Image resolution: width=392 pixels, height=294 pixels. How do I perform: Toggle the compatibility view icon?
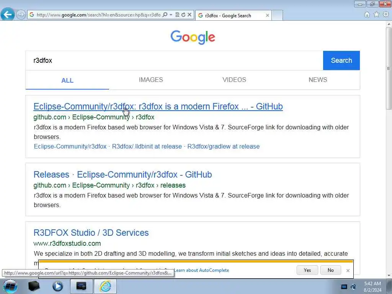click(x=177, y=15)
